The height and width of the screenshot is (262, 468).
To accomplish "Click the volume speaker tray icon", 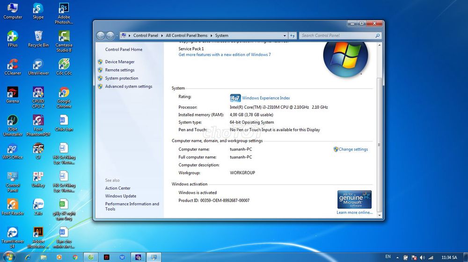I will 422,257.
